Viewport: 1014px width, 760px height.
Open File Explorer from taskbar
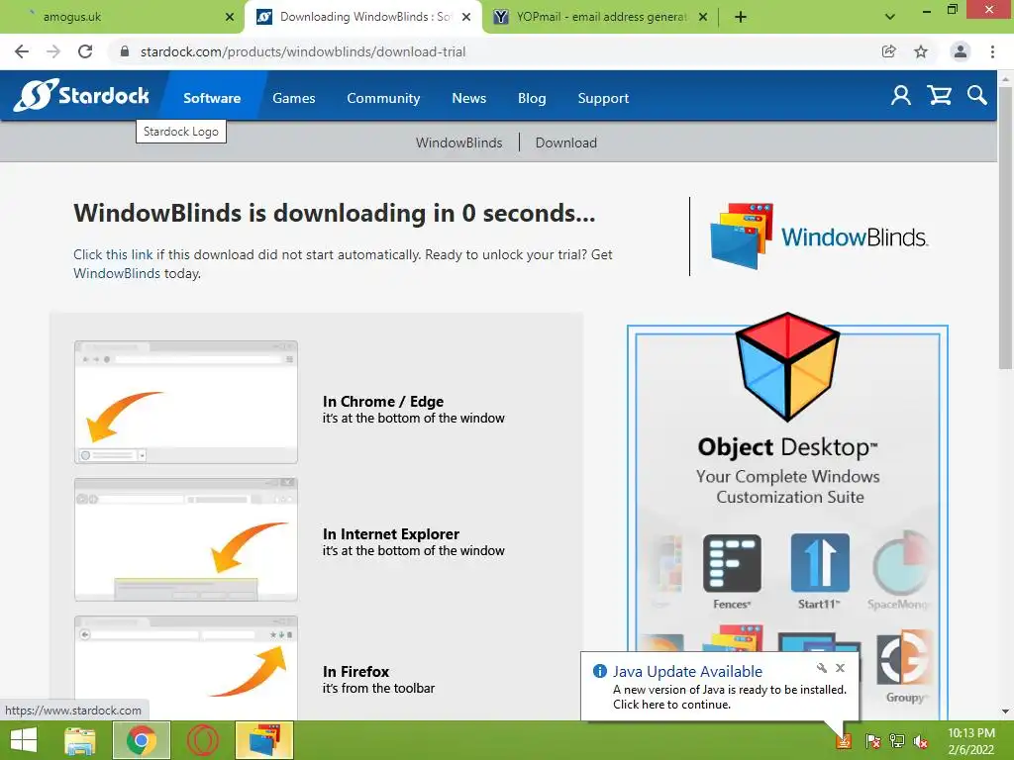click(x=80, y=740)
